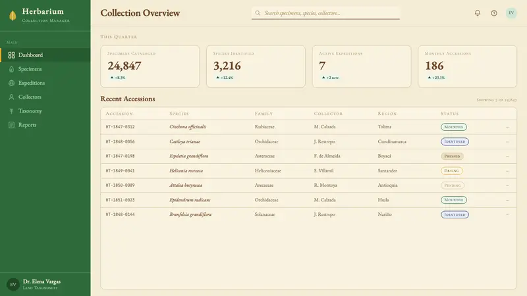Open Collectors section
527x296 pixels.
point(45,97)
